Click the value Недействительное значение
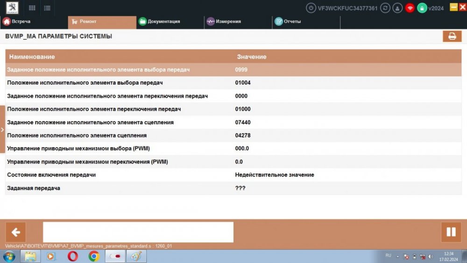Image resolution: width=467 pixels, height=263 pixels. 275,175
